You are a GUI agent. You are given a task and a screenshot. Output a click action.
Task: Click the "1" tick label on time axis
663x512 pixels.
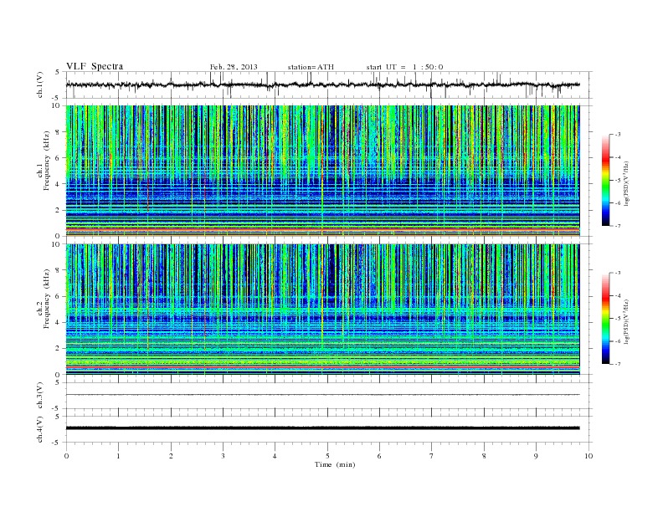(118, 456)
